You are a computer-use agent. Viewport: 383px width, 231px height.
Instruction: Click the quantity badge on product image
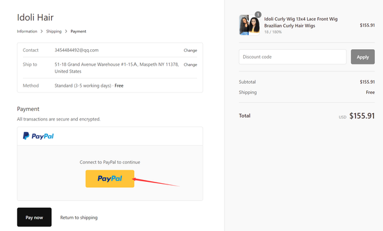coord(258,15)
